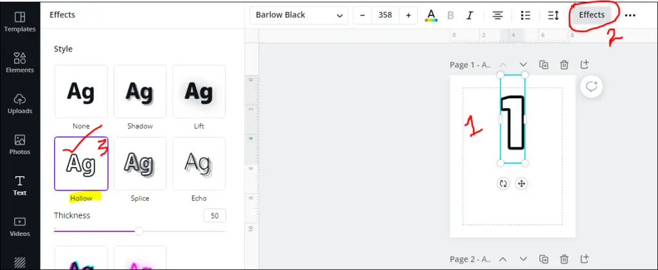Move Page 1 up with chevron arrow
The image size is (658, 270).
(502, 65)
